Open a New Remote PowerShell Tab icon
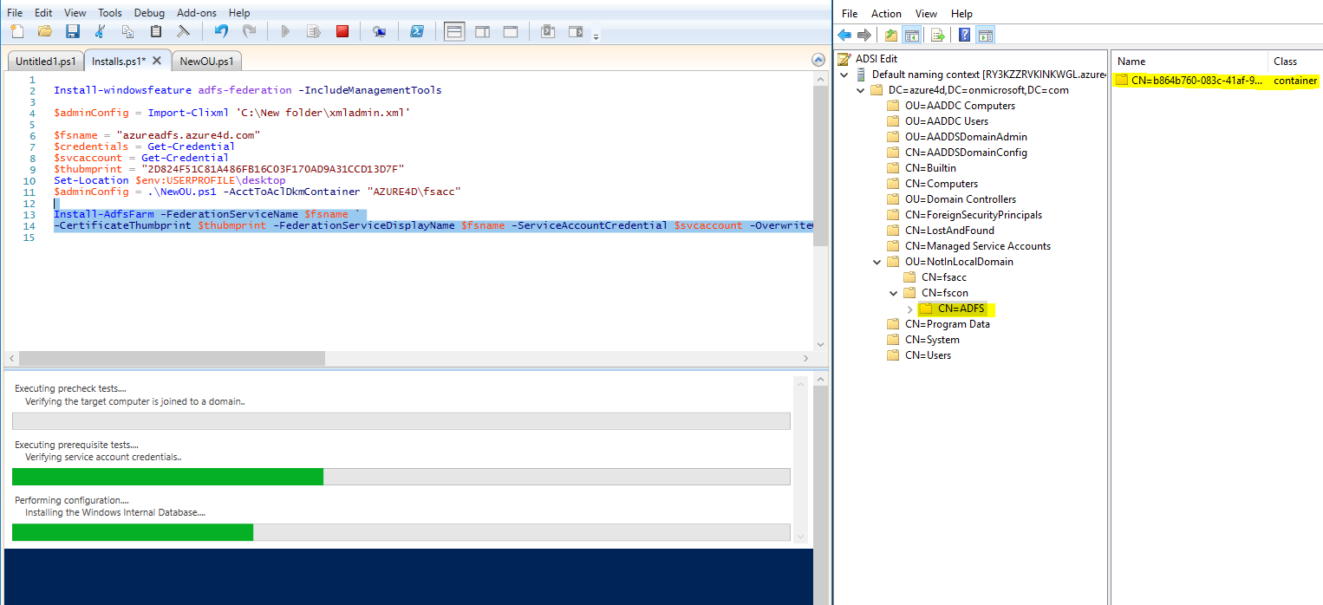Viewport: 1323px width, 605px height. (x=379, y=30)
